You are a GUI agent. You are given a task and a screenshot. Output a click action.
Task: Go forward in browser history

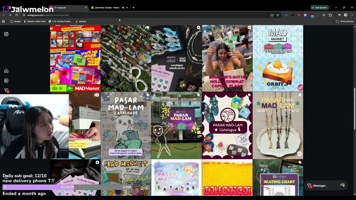tap(10, 15)
